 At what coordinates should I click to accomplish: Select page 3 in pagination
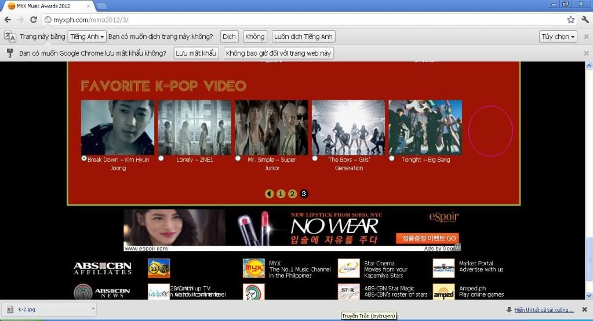(x=304, y=194)
